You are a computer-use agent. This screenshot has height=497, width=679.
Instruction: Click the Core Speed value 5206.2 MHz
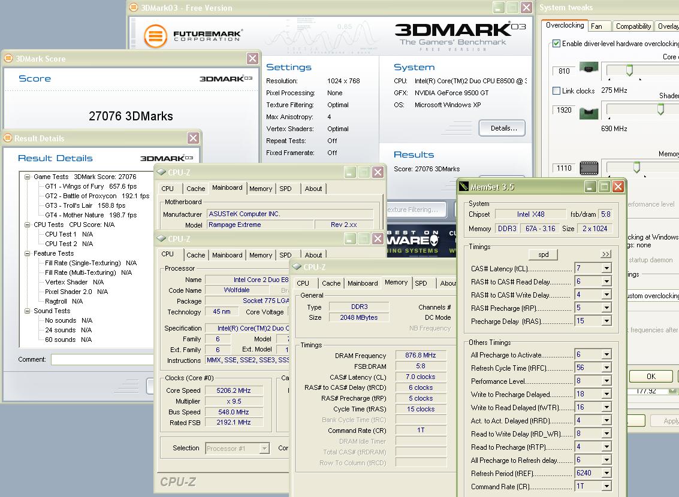[234, 390]
